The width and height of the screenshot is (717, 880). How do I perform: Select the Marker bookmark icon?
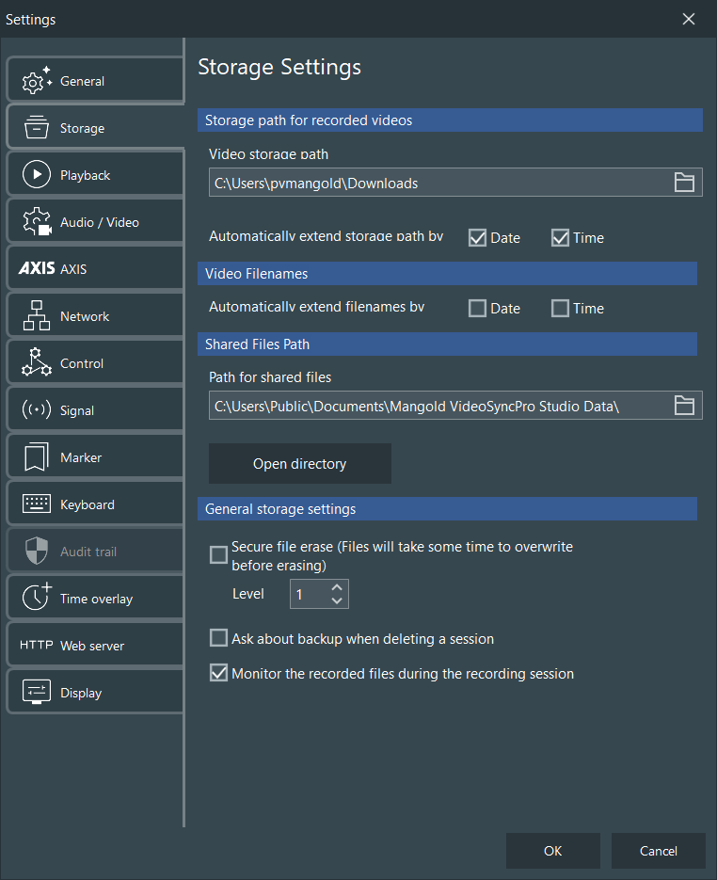pyautogui.click(x=36, y=457)
